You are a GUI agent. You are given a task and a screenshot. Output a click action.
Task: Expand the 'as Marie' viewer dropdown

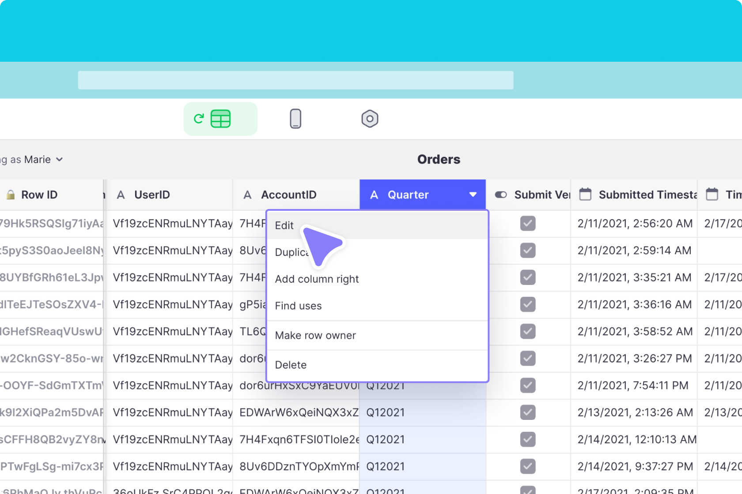(x=60, y=160)
